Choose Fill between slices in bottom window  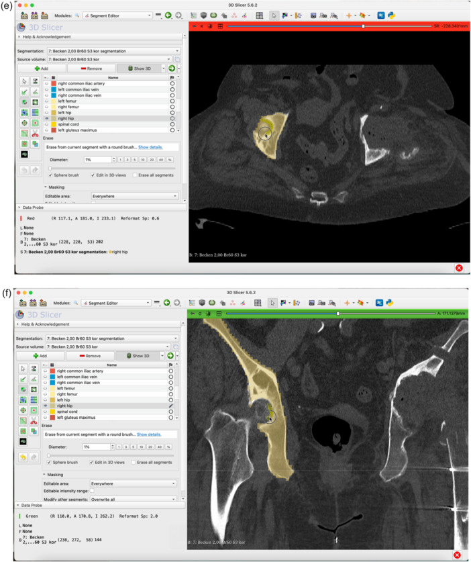(34, 400)
